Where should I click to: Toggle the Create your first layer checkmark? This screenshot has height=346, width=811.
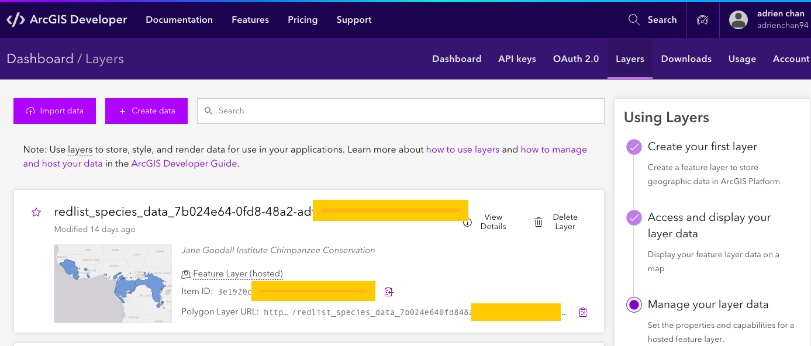634,147
